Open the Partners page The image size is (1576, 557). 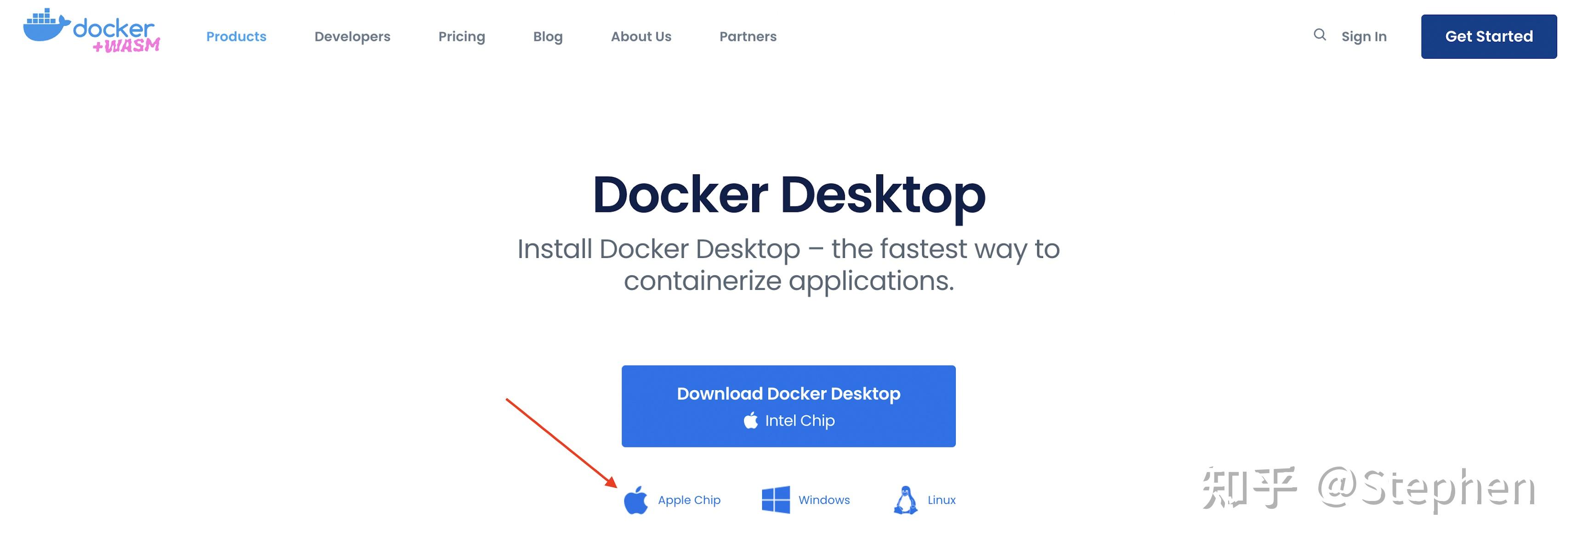(x=748, y=36)
